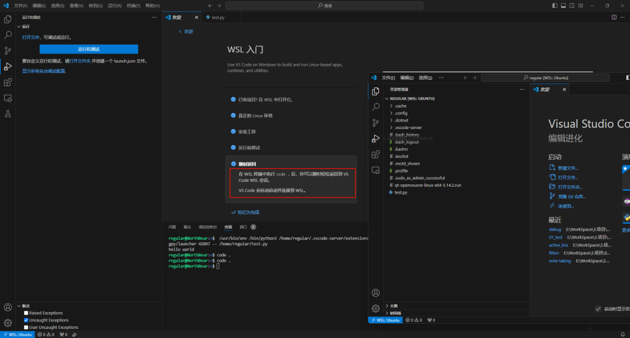Open Source Control in left activity bar

[x=8, y=50]
